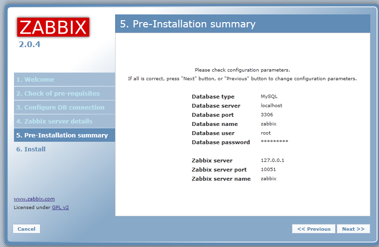Viewport: 379px width, 247px height.
Task: Click 'Please check configuration parameters.' text
Action: 242,70
